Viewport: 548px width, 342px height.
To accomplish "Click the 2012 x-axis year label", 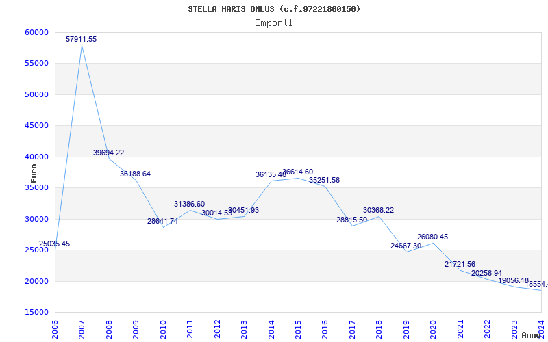I will point(216,329).
